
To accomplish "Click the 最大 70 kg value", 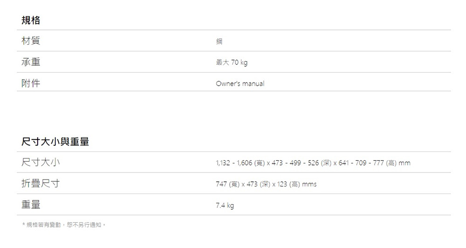I will 232,62.
